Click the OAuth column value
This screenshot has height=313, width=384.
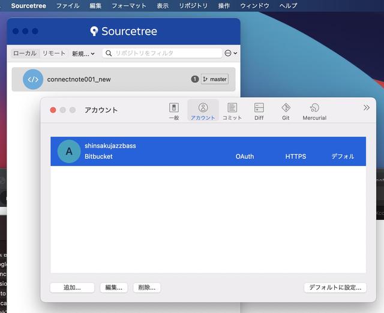tap(245, 156)
